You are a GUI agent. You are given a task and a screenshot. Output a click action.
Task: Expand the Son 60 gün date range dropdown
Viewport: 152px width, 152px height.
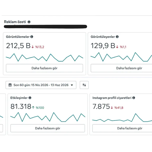click(x=41, y=85)
